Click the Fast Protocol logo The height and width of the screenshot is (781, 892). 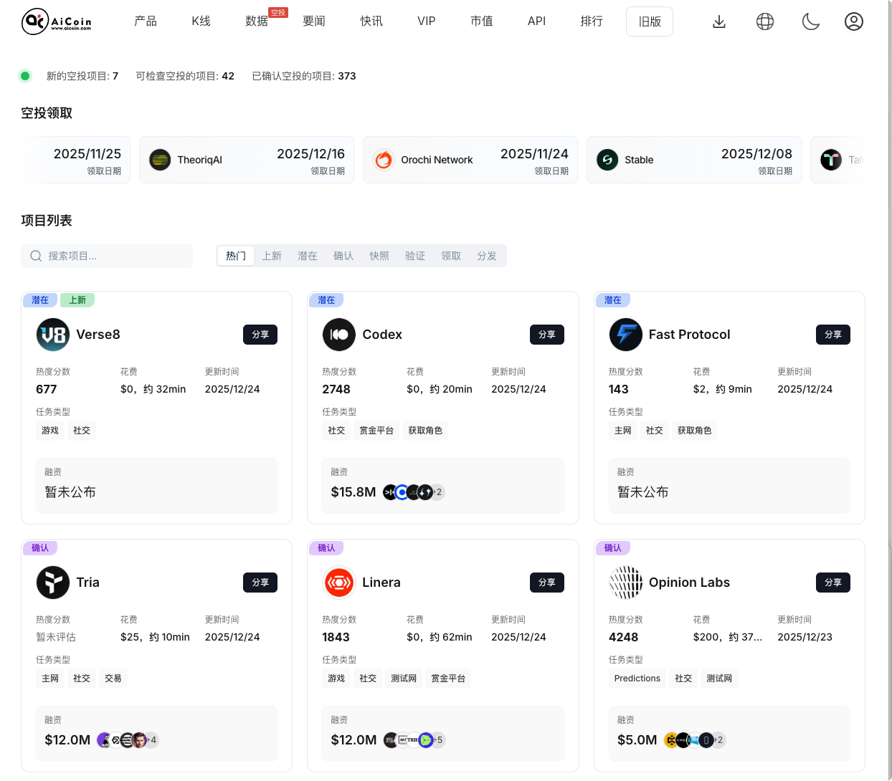point(625,335)
